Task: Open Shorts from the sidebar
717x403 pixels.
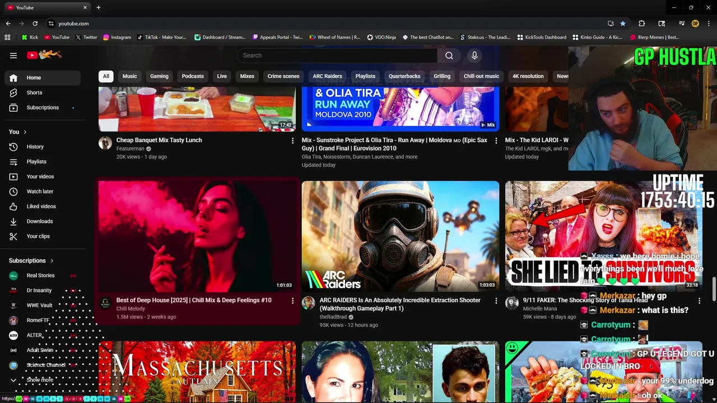Action: pyautogui.click(x=43, y=92)
